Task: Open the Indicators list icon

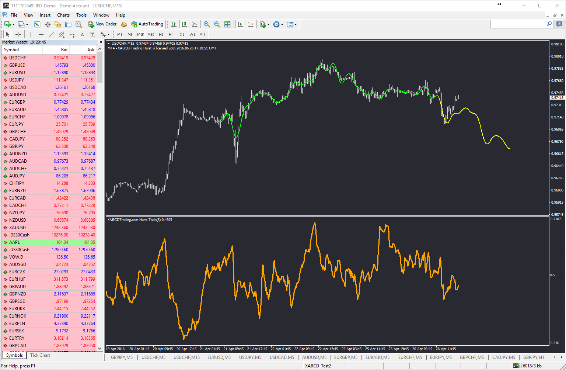Action: [263, 24]
